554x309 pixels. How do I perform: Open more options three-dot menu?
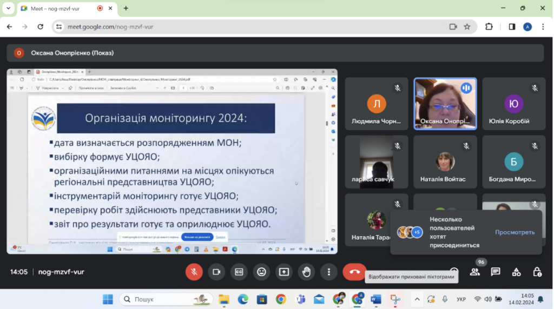[x=328, y=272]
